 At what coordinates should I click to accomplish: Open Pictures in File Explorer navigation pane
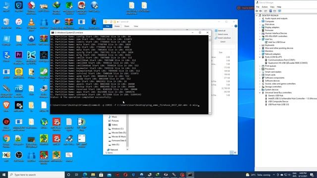coord(113,121)
